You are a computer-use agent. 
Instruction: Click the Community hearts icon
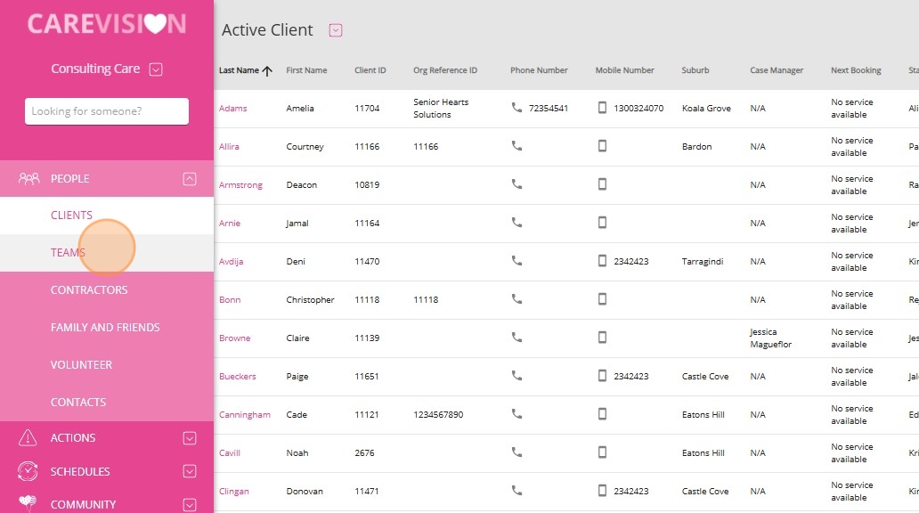click(28, 502)
